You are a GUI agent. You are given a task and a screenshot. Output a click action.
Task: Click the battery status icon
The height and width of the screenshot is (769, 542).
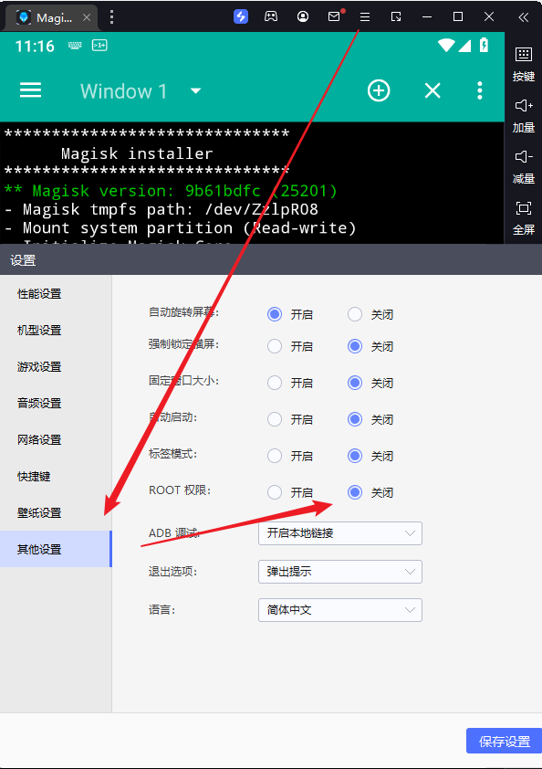click(484, 45)
